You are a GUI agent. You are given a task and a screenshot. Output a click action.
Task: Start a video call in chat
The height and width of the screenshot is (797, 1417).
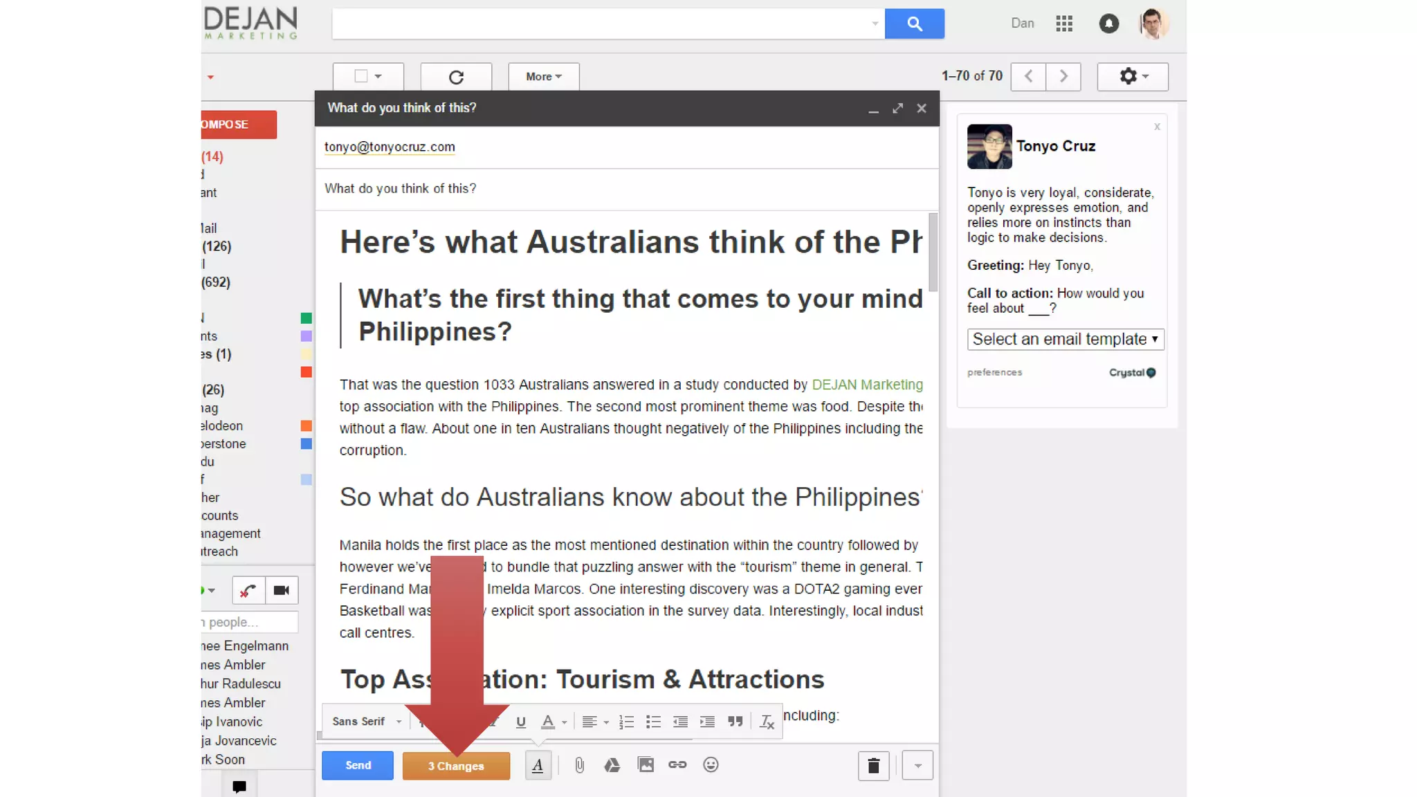282,590
